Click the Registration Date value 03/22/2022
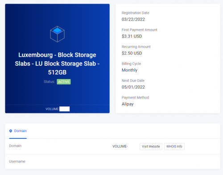Image resolution: width=223 pixels, height=175 pixels. (133, 19)
